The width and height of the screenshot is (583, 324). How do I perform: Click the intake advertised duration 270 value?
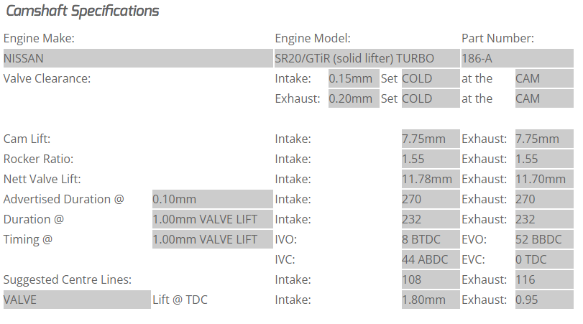pos(430,199)
